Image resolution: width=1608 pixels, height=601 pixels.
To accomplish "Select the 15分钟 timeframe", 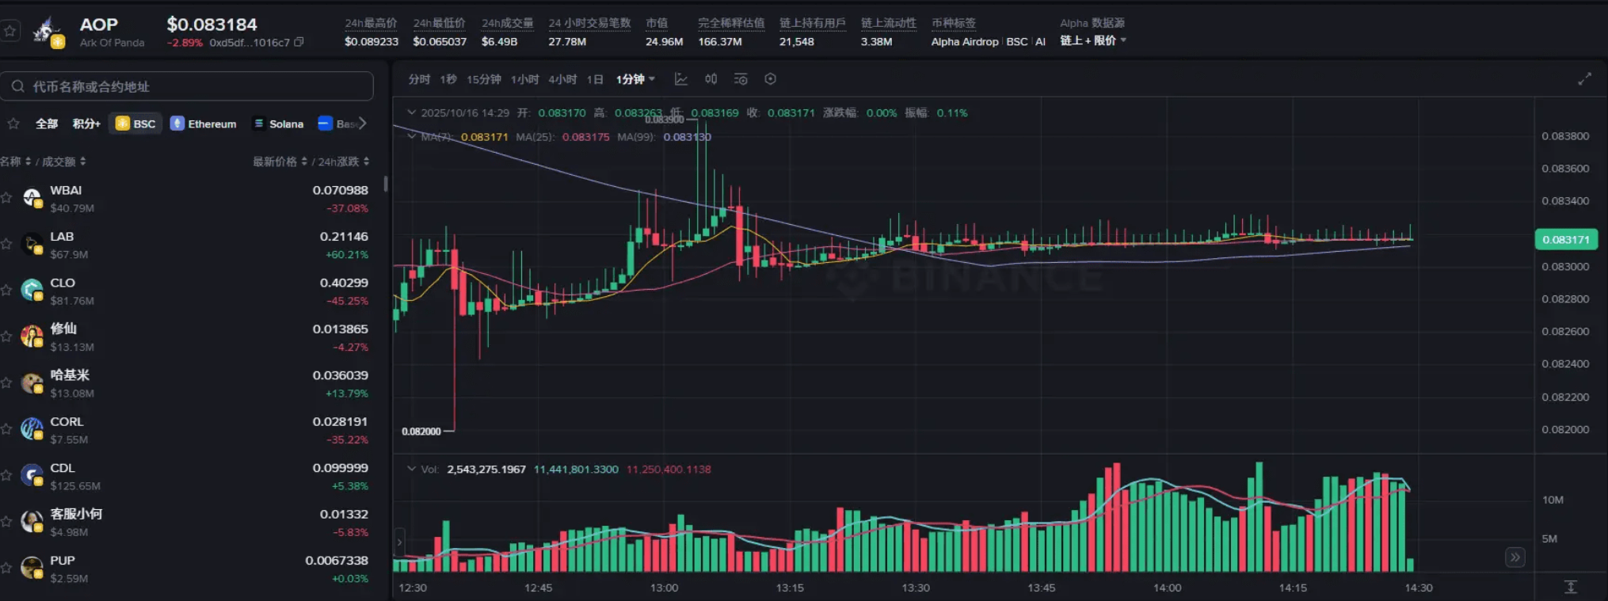I will point(483,79).
